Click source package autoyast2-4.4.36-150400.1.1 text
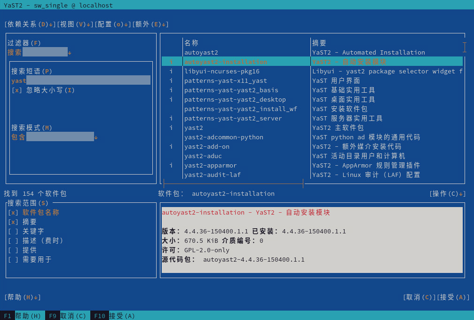The height and width of the screenshot is (320, 474). [254, 259]
